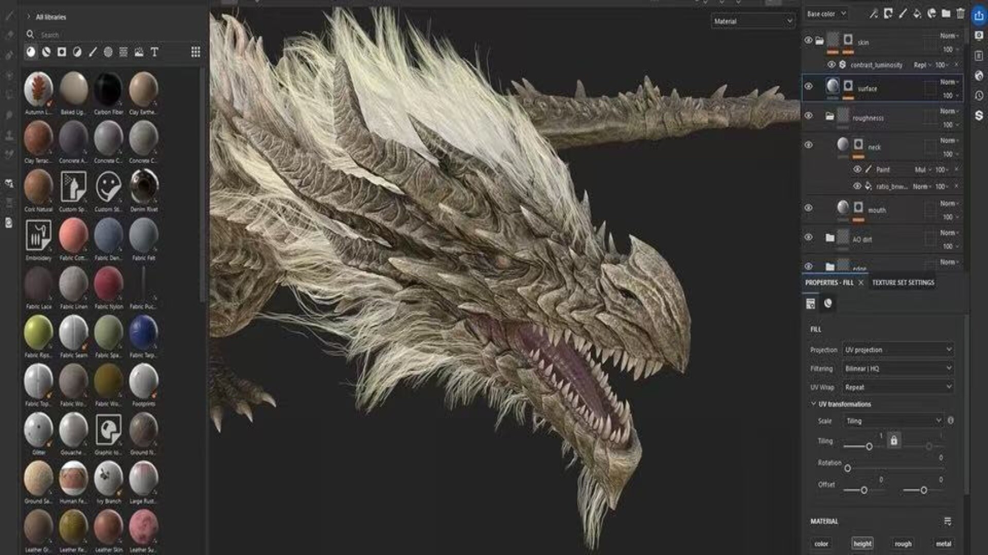Toggle the metal material channel button
The width and height of the screenshot is (988, 555).
click(x=943, y=544)
